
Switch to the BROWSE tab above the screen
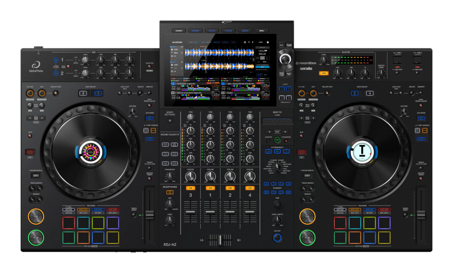(x=195, y=31)
